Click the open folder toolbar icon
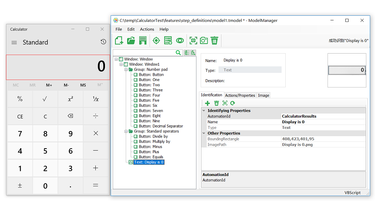 click(131, 41)
